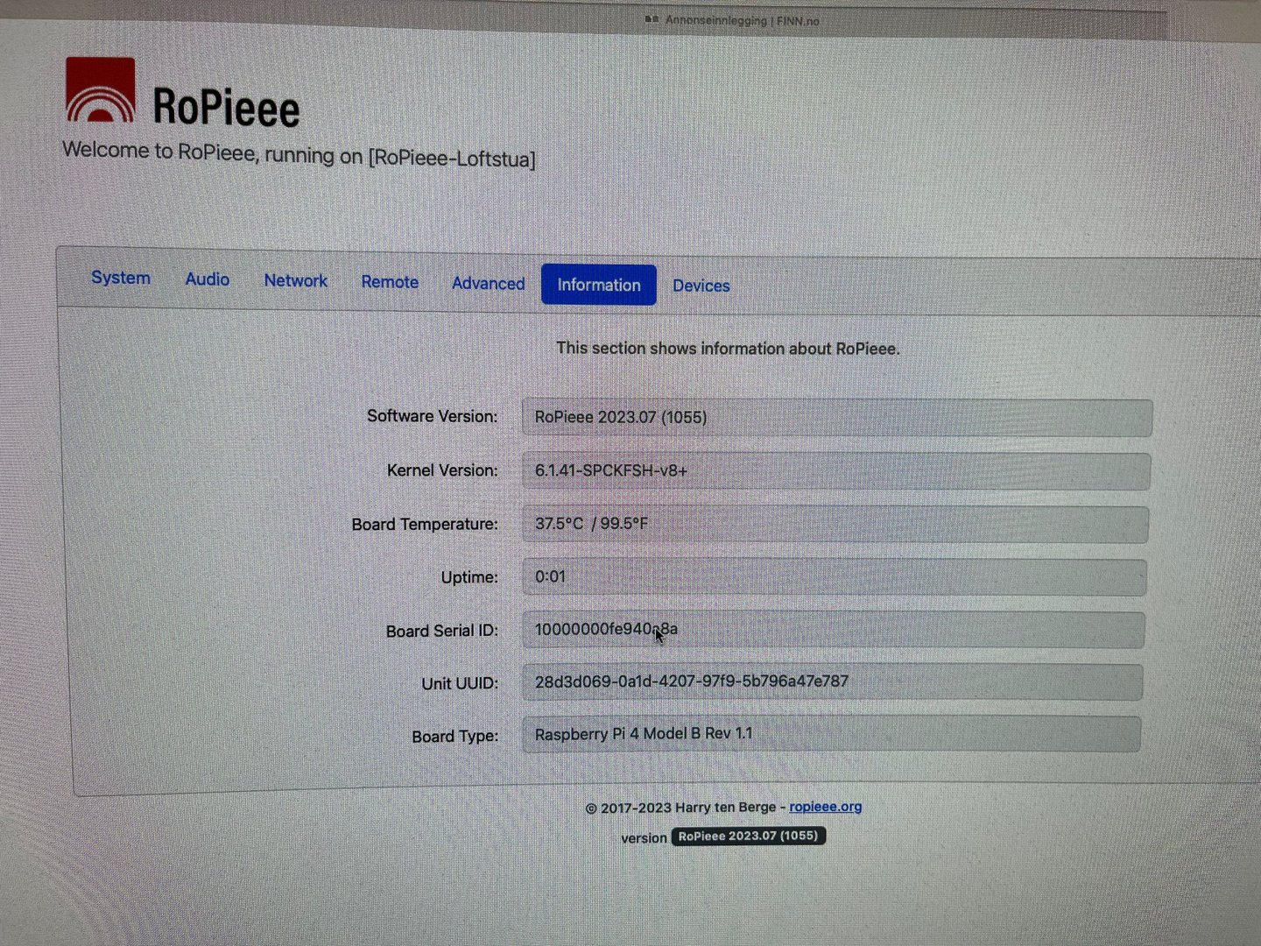
Task: Click the RoPieee red logo icon
Action: 101,89
